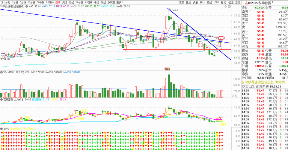Image resolution: width=288 pixels, height=150 pixels.
Task: Switch to 60分钟 chart period
Action: [x=50, y=2]
